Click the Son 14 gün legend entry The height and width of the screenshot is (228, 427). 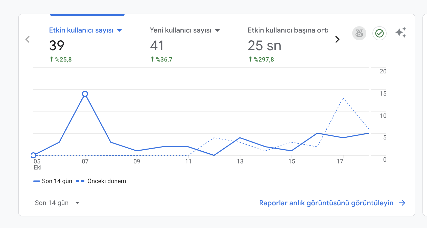click(x=53, y=181)
